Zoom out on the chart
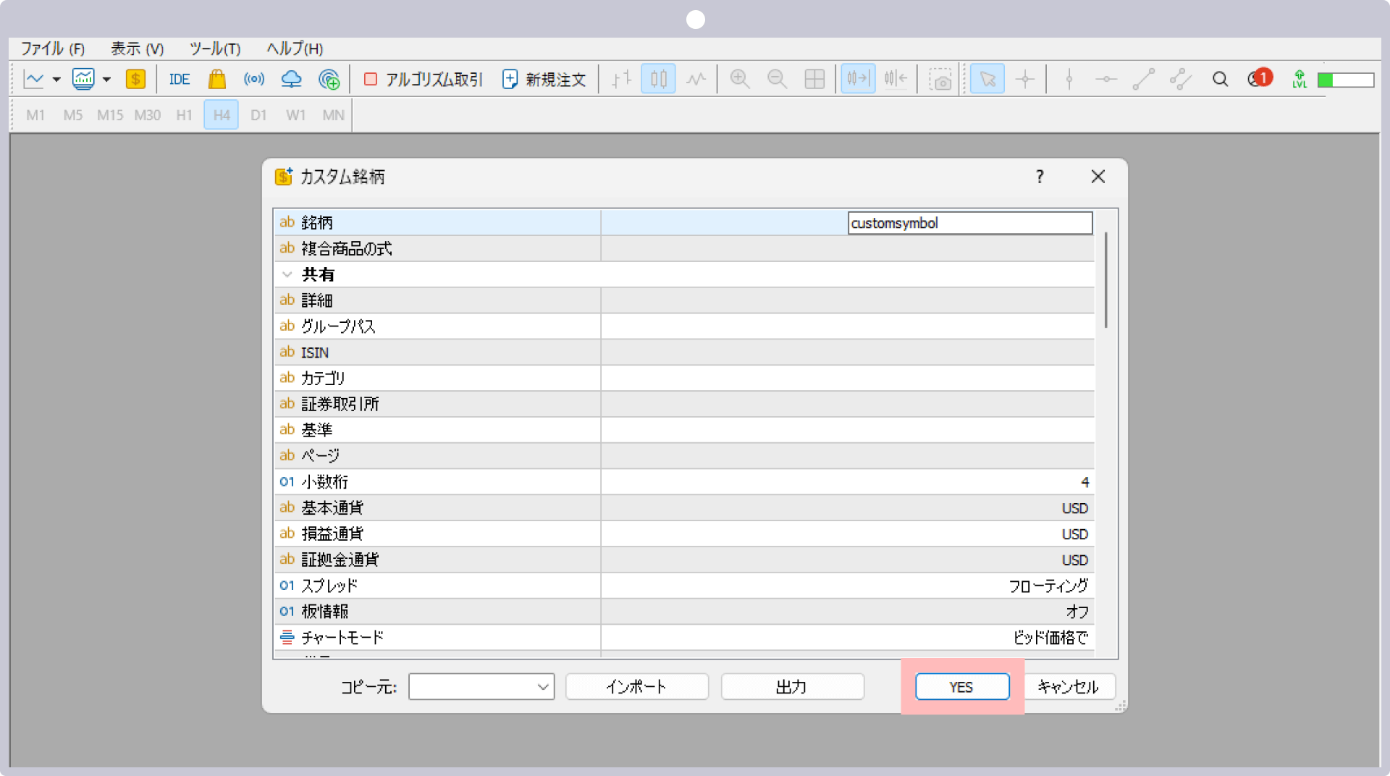The image size is (1390, 776). tap(778, 79)
